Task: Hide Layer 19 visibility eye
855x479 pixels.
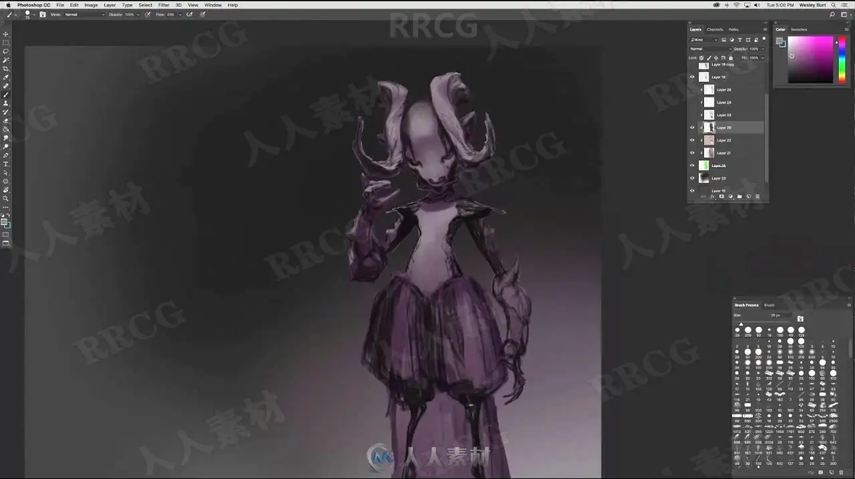Action: (x=692, y=77)
